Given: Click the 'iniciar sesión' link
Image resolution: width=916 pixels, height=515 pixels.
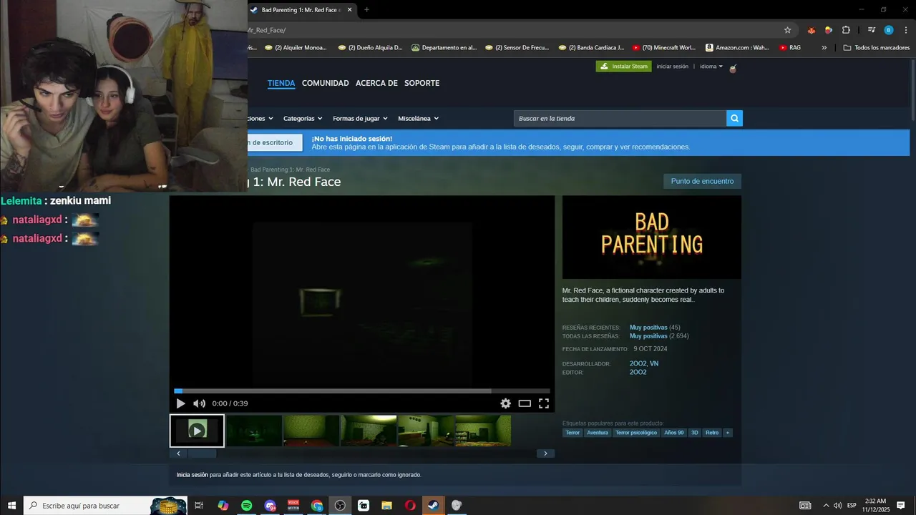Looking at the screenshot, I should coord(673,67).
